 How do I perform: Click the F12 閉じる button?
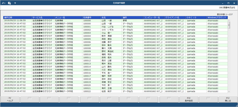(x=228, y=99)
